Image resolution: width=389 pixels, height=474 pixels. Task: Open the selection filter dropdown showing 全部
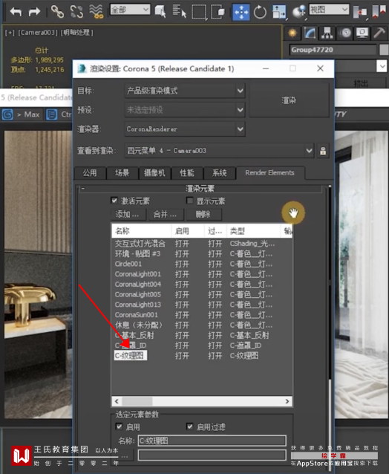click(130, 10)
